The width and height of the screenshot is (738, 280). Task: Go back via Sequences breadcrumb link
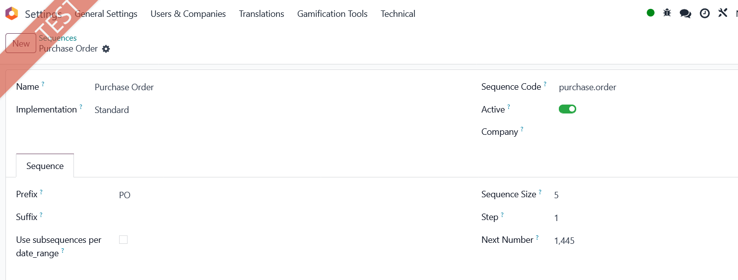tap(58, 38)
